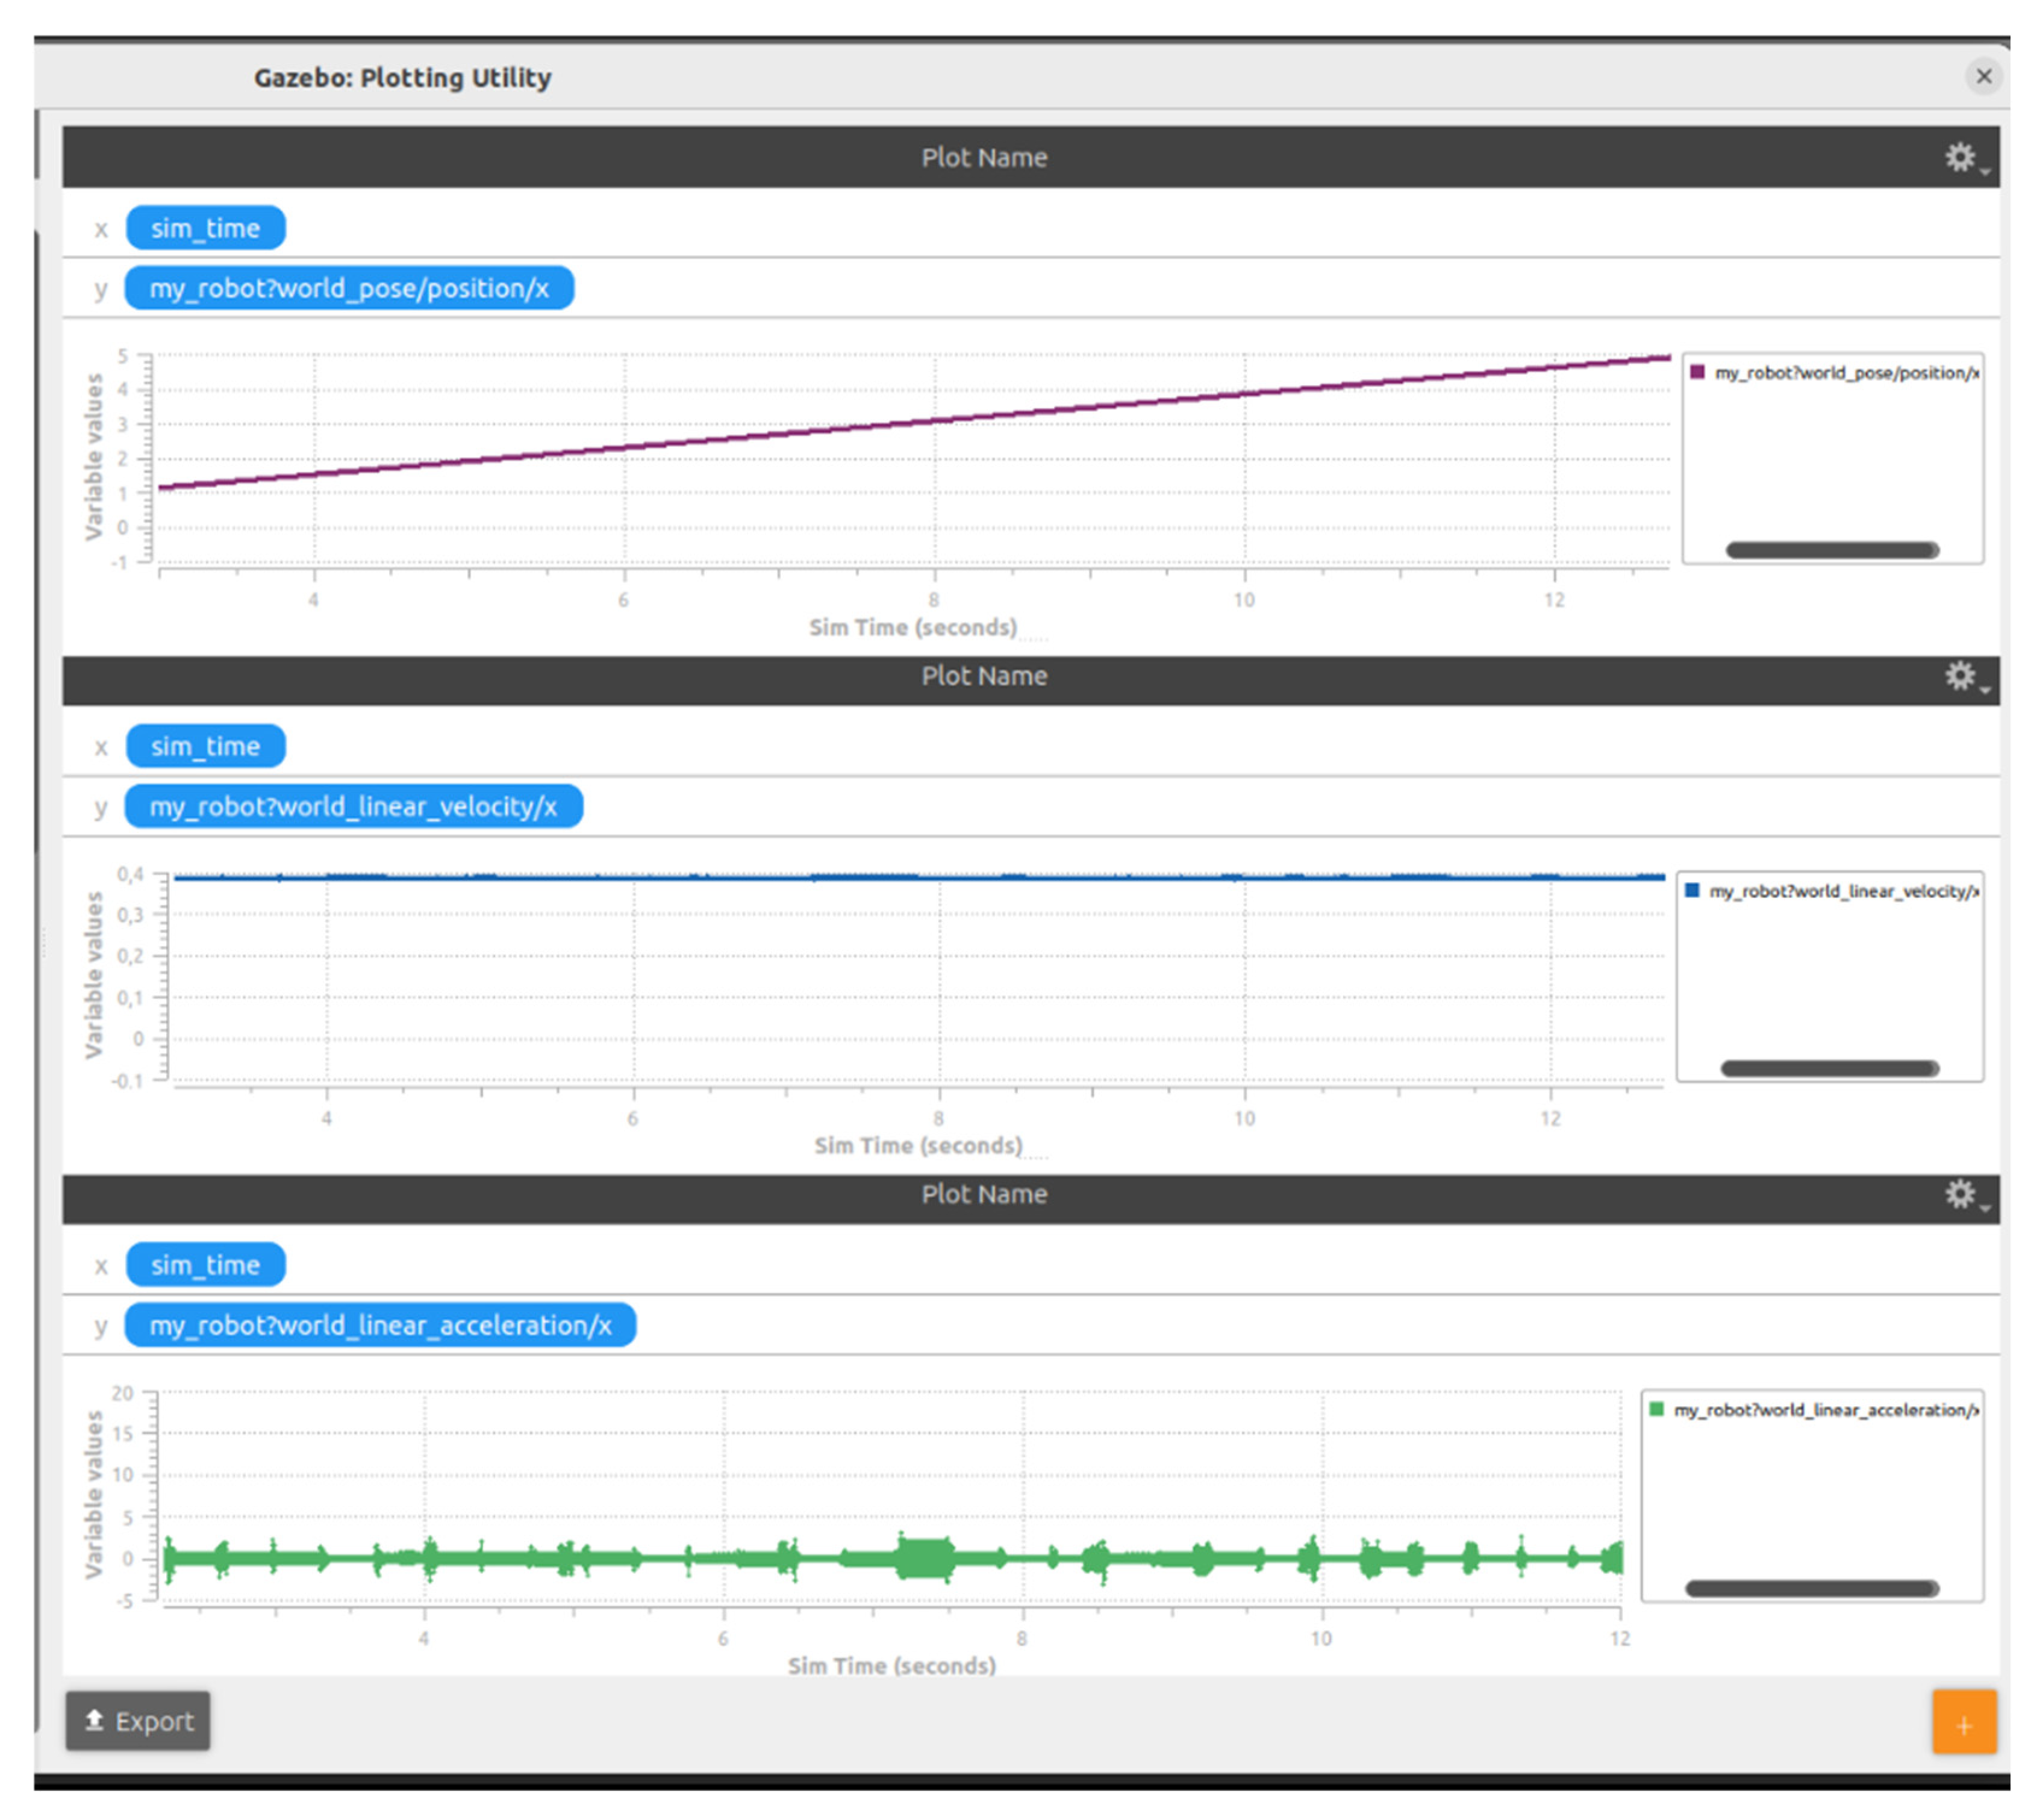Viewport: 2037px width, 1820px height.
Task: Click position plot legend horizontal scrollbar
Action: point(1832,550)
